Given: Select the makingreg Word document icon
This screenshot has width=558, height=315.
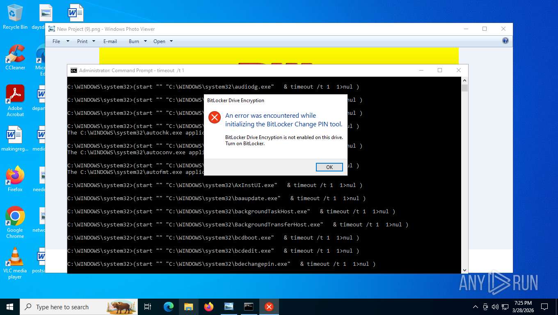Looking at the screenshot, I should (15, 139).
